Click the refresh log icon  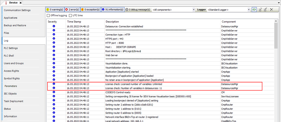point(254,9)
